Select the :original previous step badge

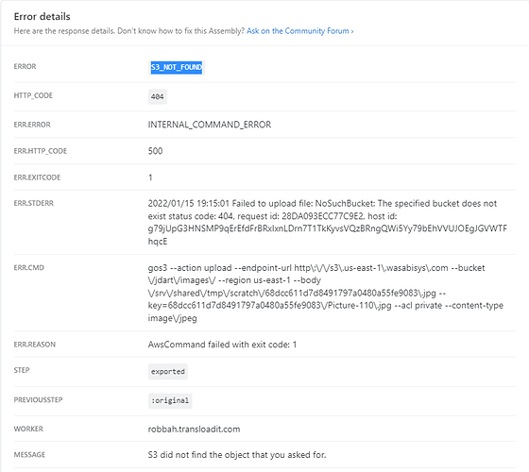click(x=170, y=401)
